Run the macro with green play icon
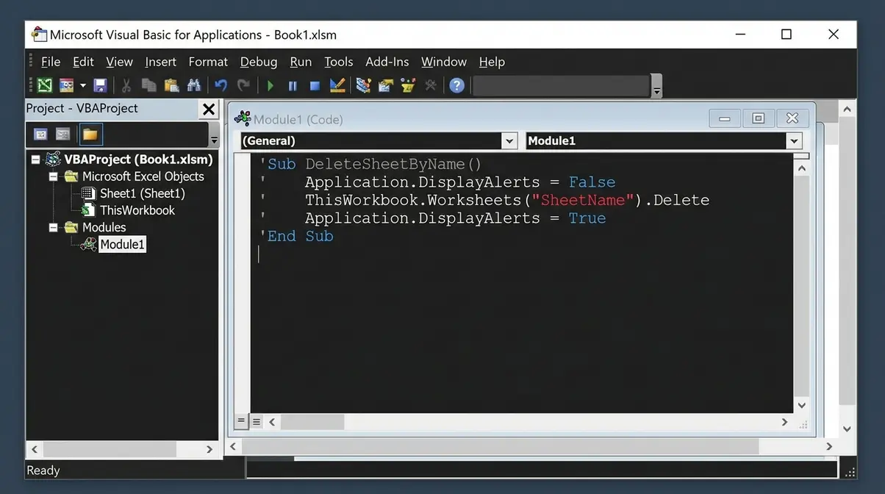The height and width of the screenshot is (494, 885). [270, 86]
